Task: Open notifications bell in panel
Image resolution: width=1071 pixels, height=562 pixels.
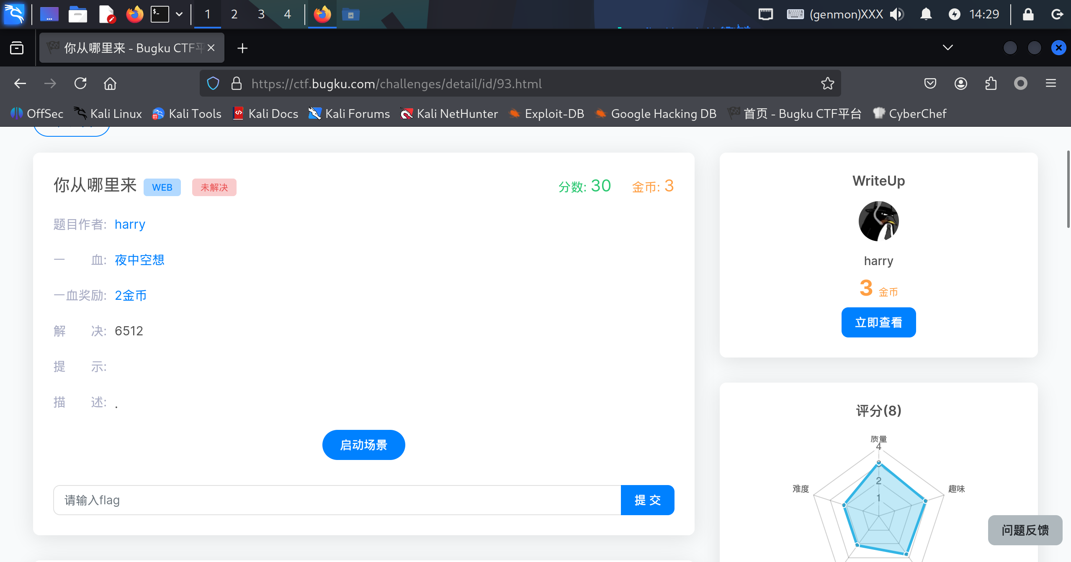Action: pos(926,14)
